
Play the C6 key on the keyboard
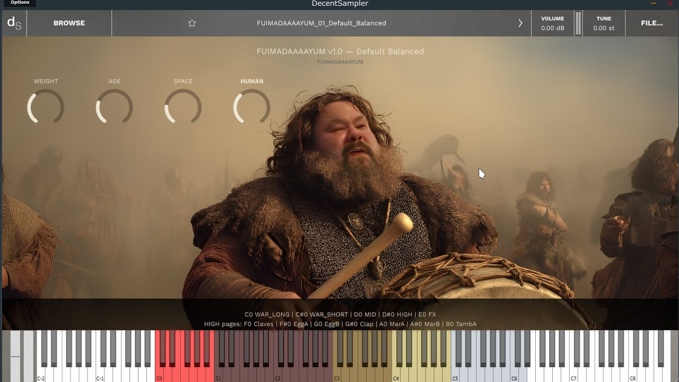click(515, 375)
